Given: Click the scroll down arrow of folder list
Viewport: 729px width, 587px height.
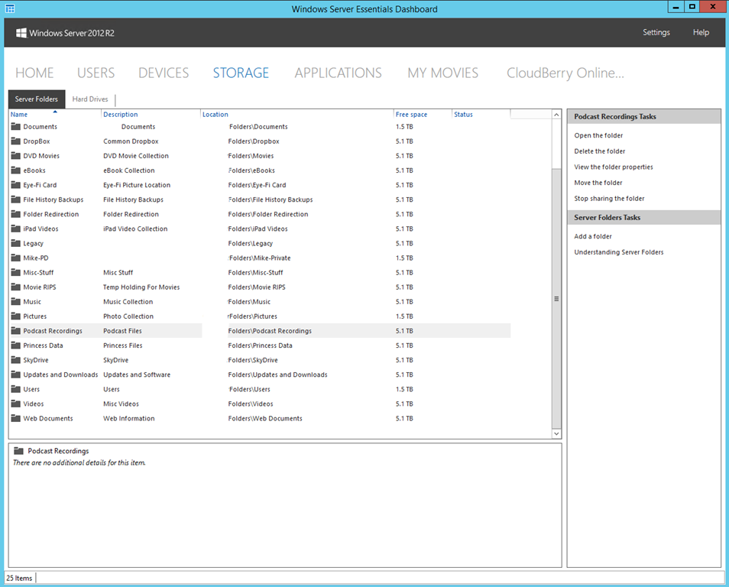Looking at the screenshot, I should 556,433.
